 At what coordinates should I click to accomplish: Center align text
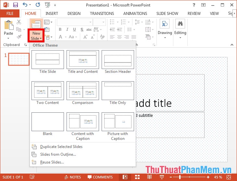pos(119,37)
